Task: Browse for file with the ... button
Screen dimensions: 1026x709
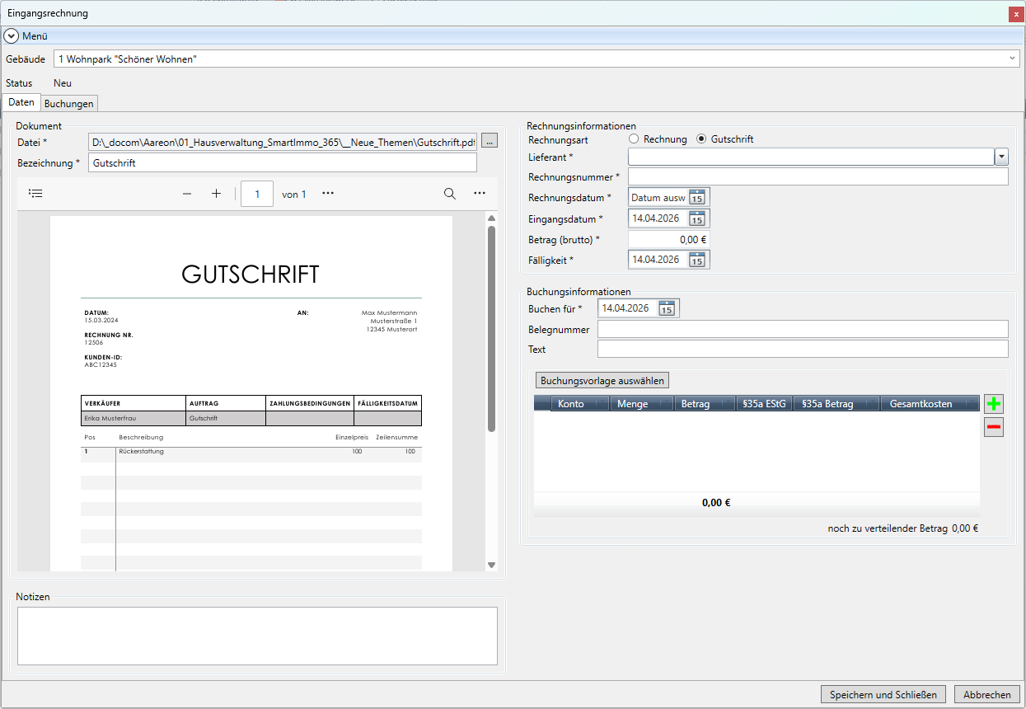Action: click(x=490, y=142)
